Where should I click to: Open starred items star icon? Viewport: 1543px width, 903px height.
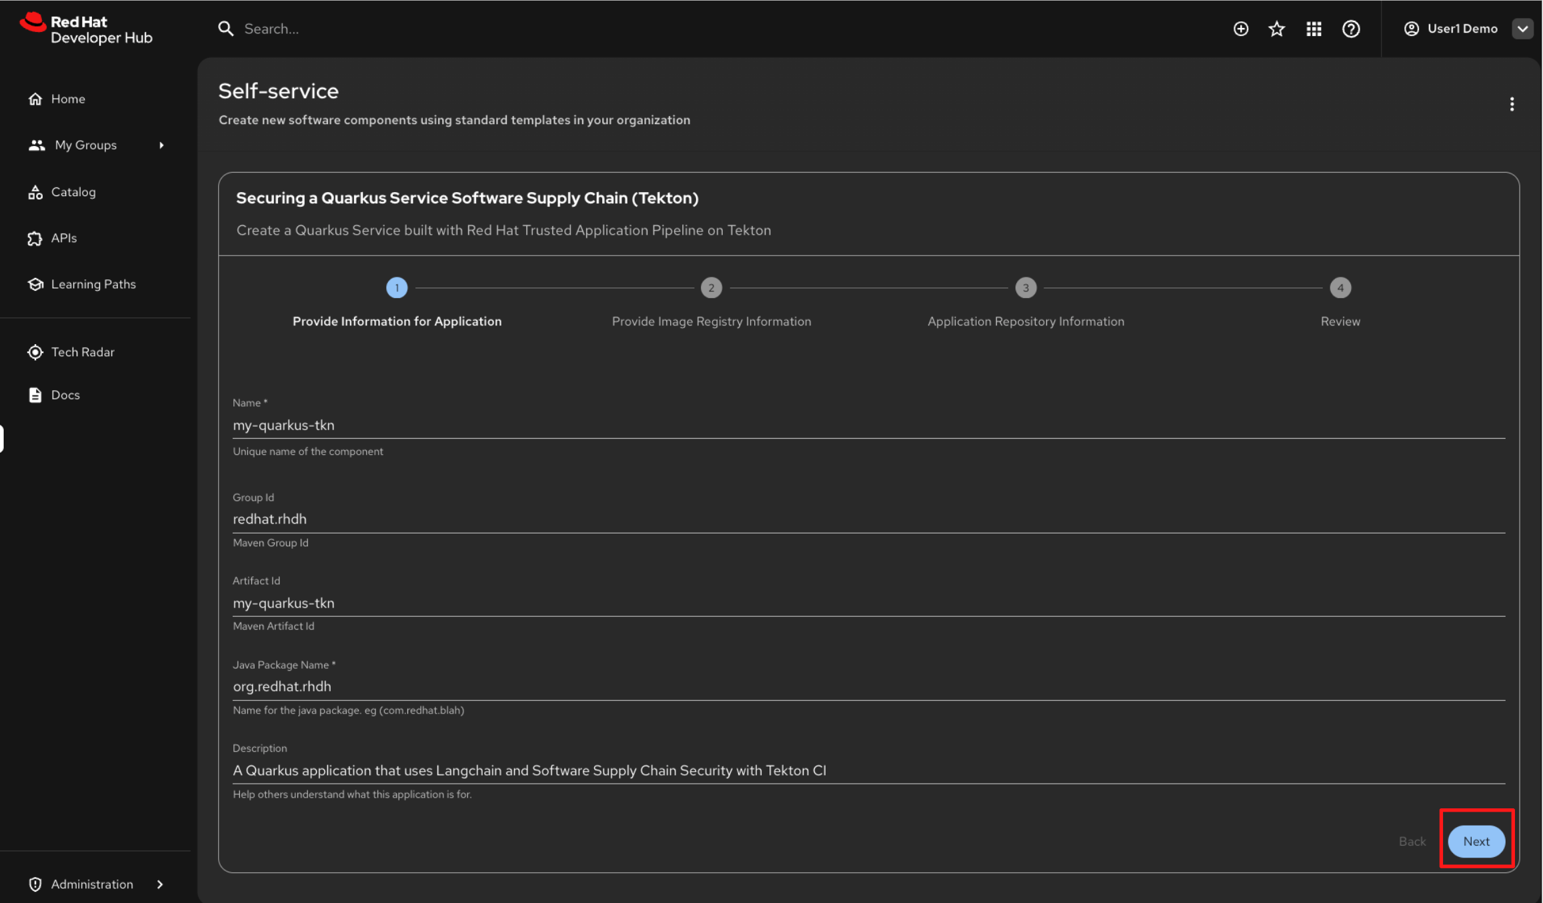(1276, 29)
